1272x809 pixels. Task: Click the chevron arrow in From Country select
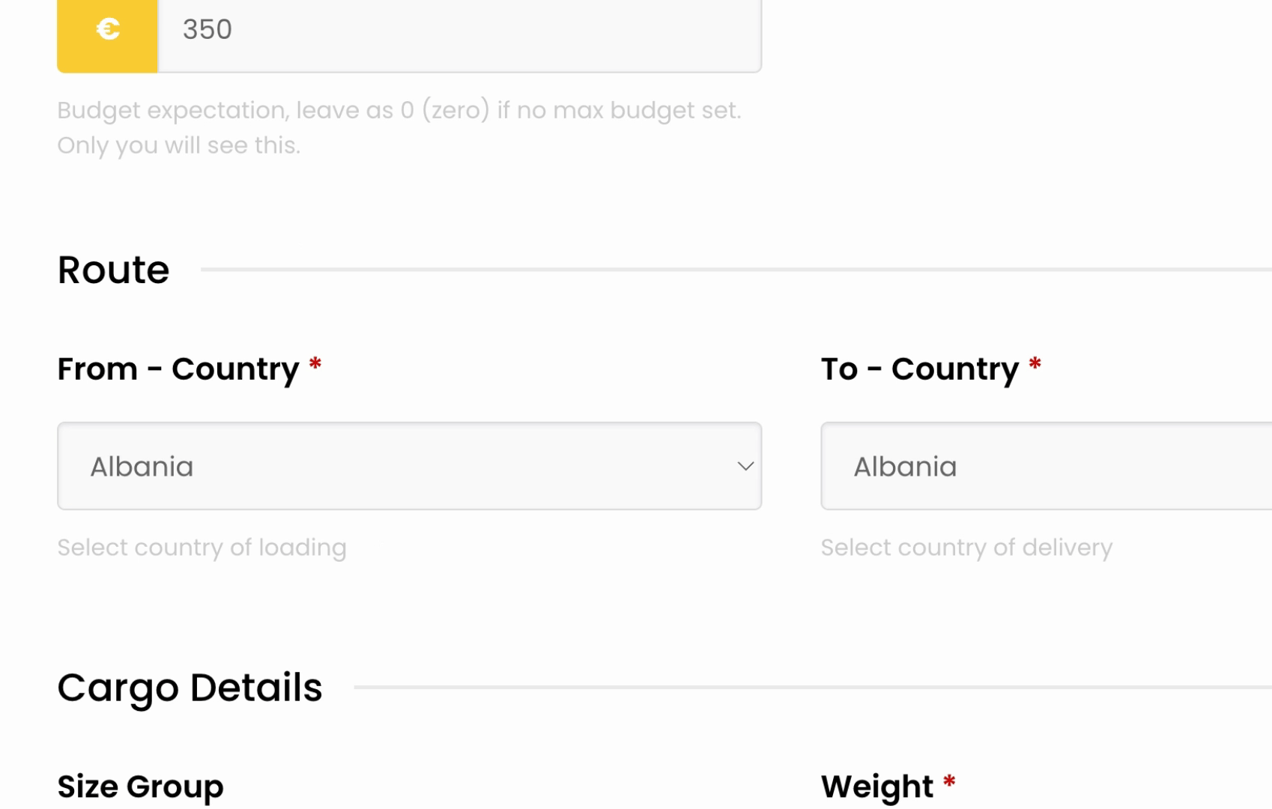pyautogui.click(x=745, y=466)
